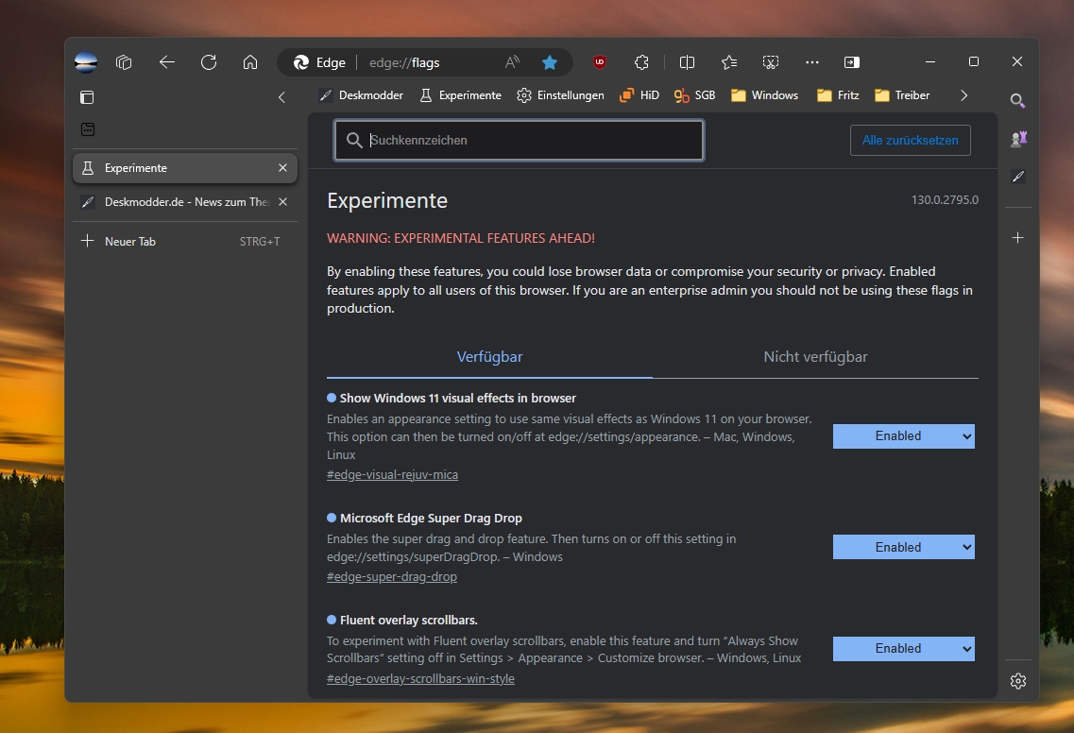Switch to the Nicht verfügbar tab
The image size is (1074, 733).
[815, 357]
